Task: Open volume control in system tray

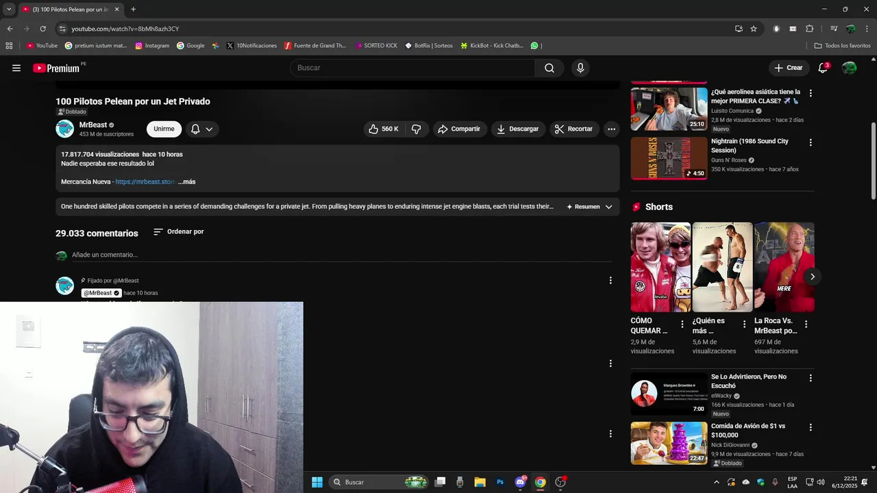Action: [821, 482]
